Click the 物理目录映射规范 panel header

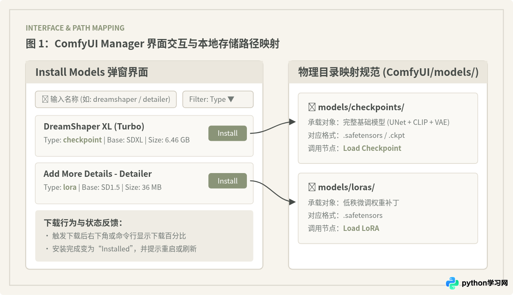pos(388,72)
